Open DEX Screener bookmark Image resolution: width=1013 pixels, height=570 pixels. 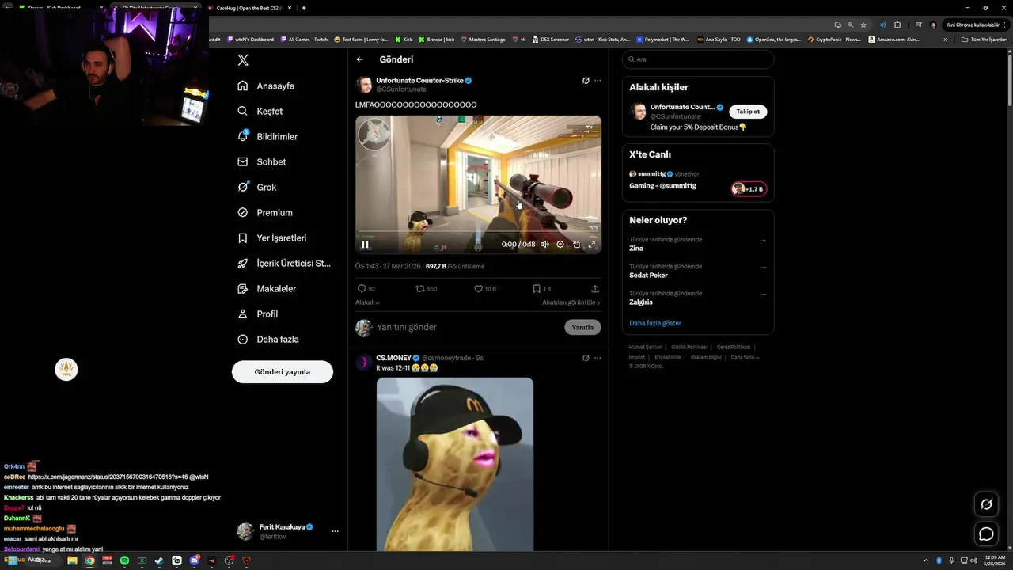pyautogui.click(x=550, y=40)
